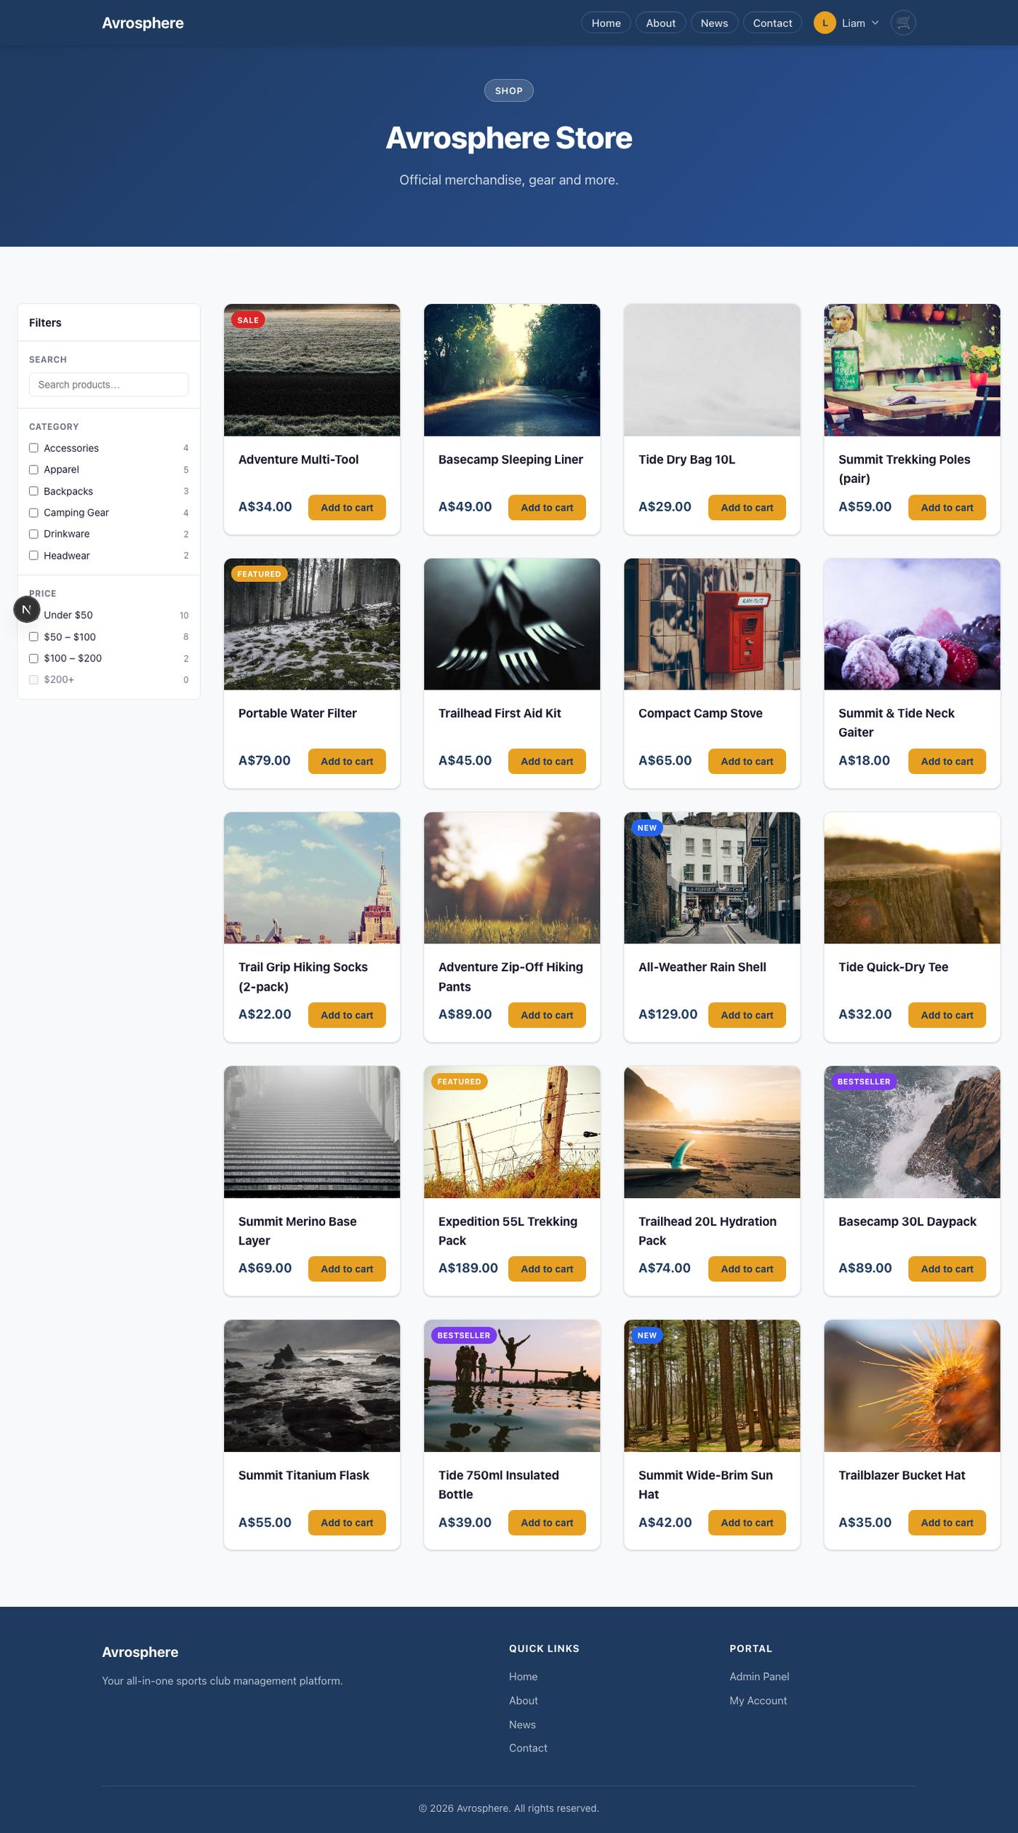Click the Avrosphere logo in header

click(143, 23)
